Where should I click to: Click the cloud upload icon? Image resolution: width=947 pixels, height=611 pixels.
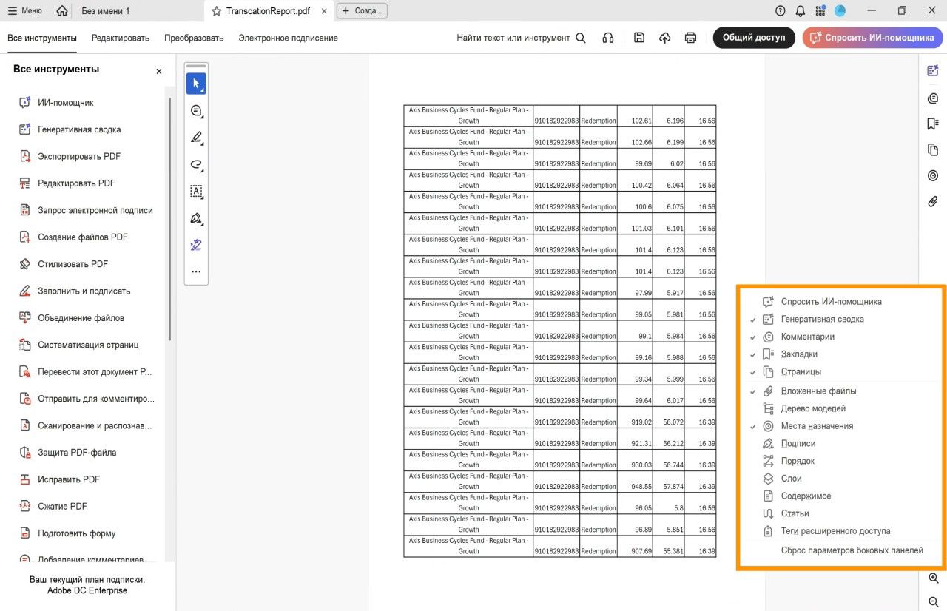(x=665, y=38)
